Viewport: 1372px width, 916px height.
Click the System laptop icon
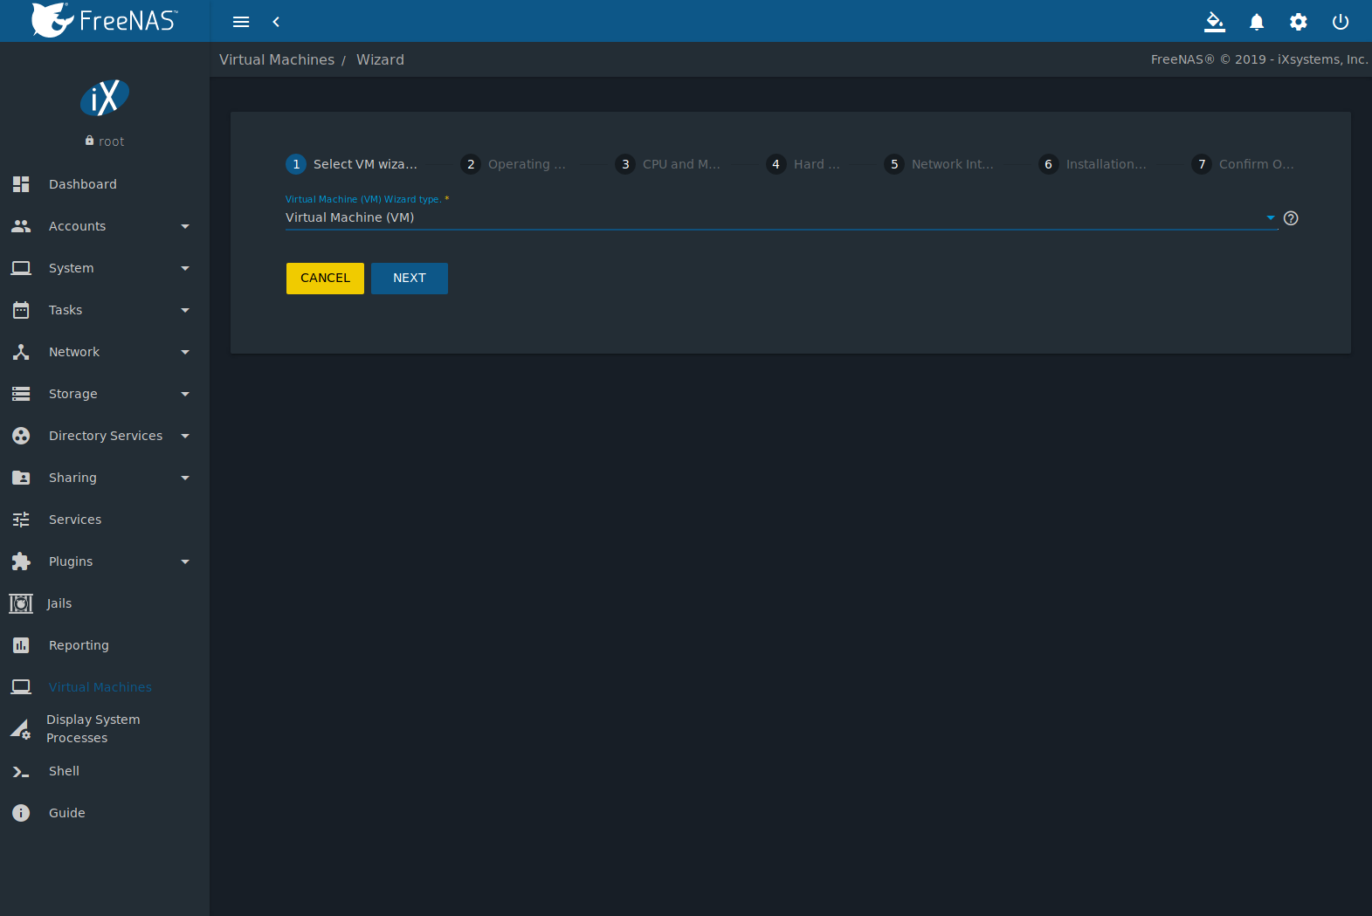[x=21, y=268]
